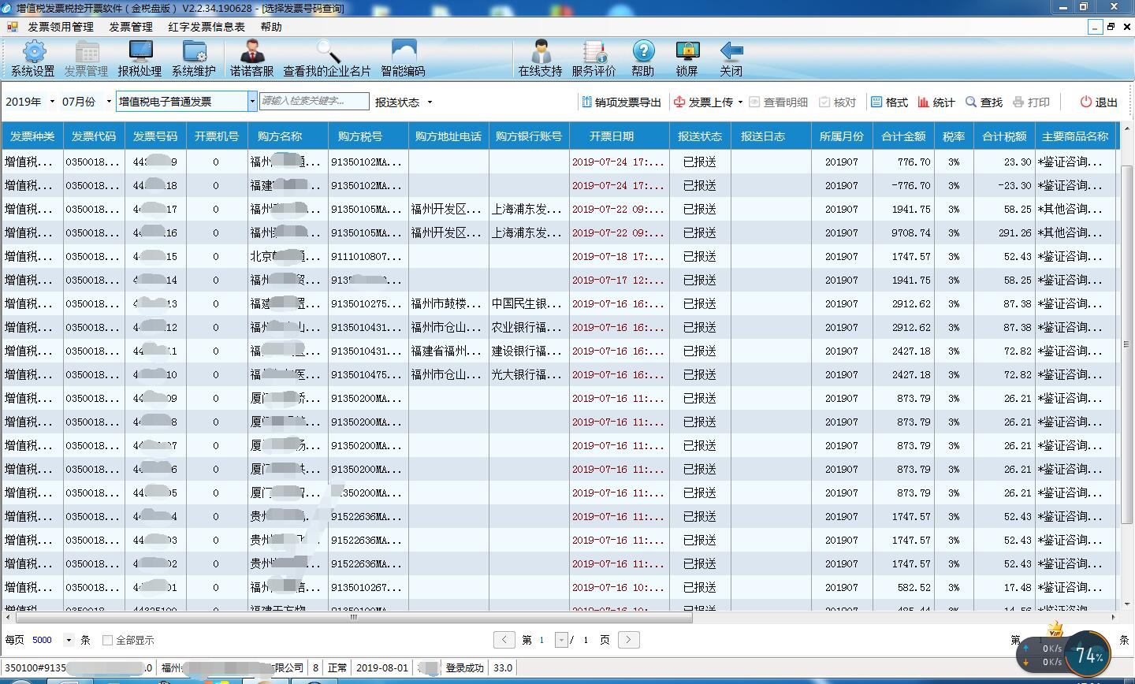
Task: Contact 诺诺客服 icon
Action: coord(252,58)
